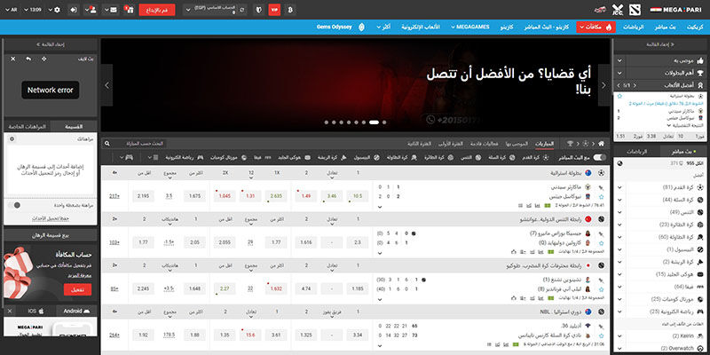Close the live stream panel
This screenshot has width=710, height=355.
[x=12, y=59]
